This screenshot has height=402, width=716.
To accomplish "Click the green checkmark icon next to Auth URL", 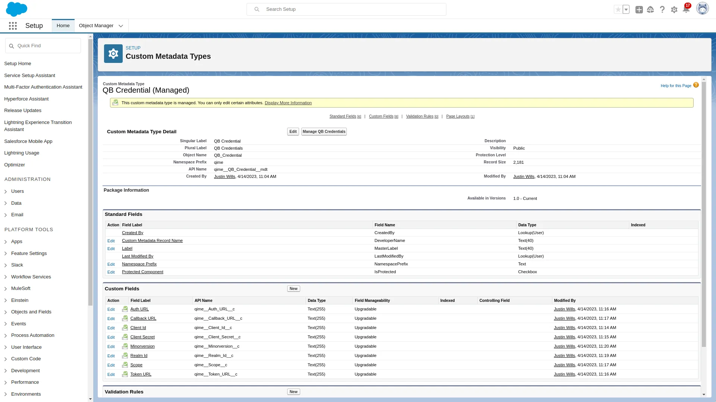I will [x=125, y=308].
